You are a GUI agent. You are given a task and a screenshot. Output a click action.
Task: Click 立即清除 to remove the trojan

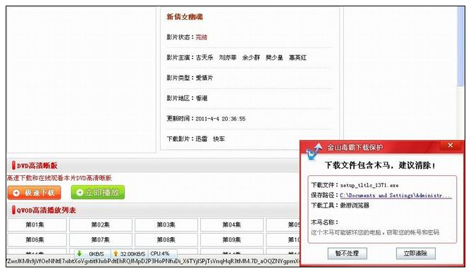pyautogui.click(x=415, y=253)
